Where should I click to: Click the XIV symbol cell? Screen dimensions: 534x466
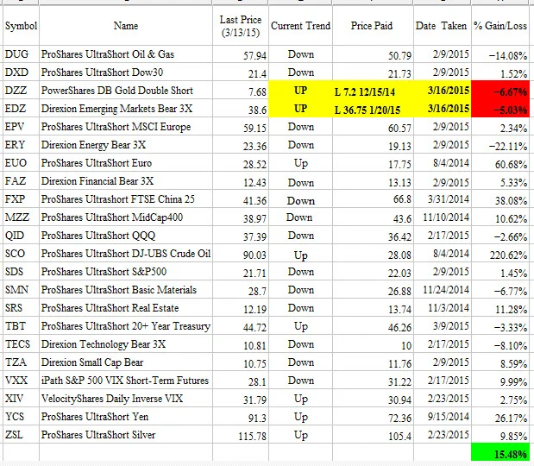tap(21, 399)
